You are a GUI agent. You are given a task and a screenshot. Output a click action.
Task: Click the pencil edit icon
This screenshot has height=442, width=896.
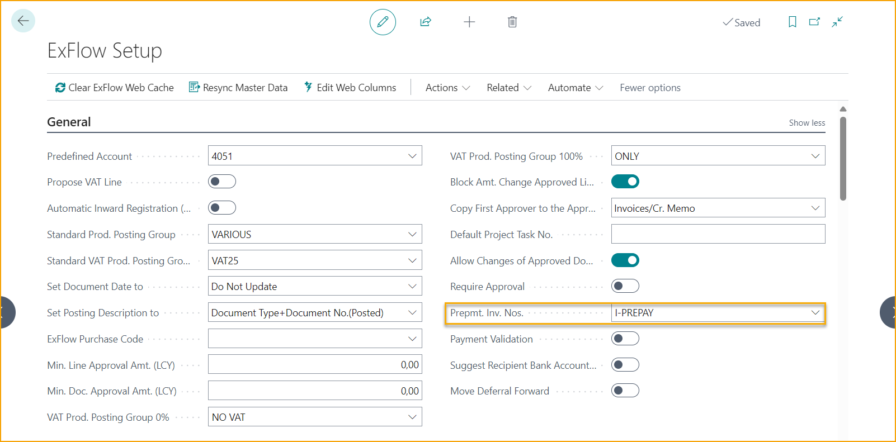tap(383, 22)
